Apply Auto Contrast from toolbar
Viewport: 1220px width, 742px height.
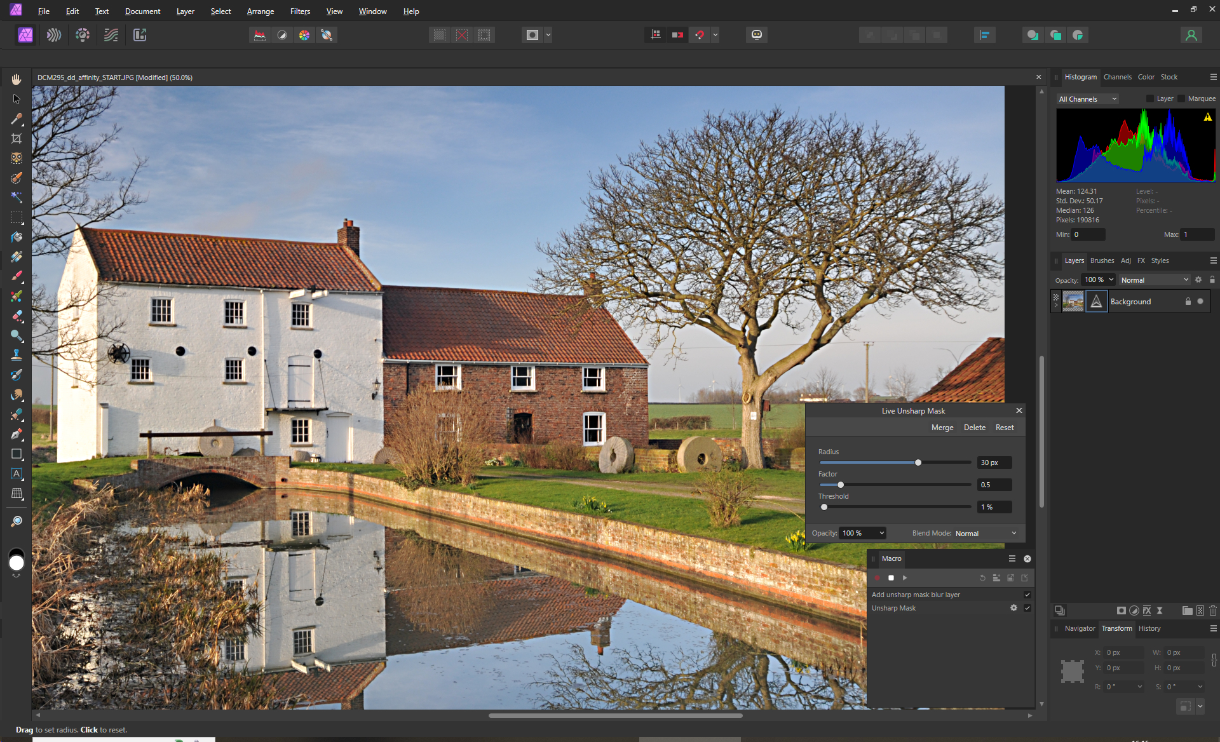pos(282,35)
